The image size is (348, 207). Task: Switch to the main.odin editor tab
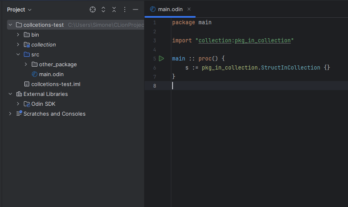(170, 9)
